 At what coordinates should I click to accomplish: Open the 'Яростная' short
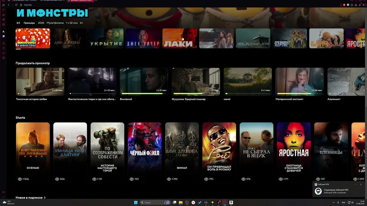click(294, 152)
